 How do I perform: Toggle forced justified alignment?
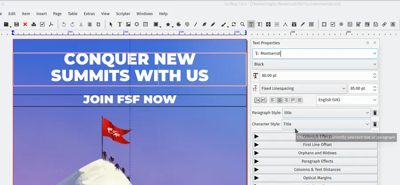(300, 100)
